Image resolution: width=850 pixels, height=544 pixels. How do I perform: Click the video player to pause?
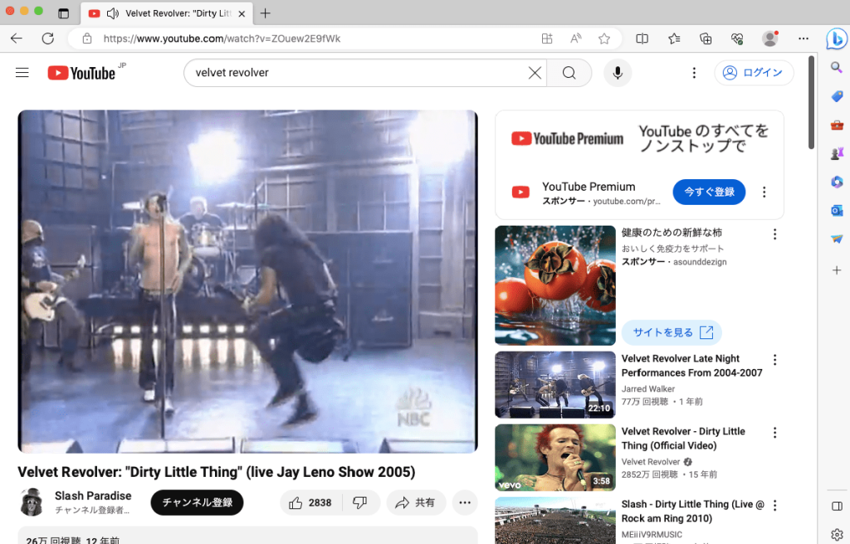[247, 281]
